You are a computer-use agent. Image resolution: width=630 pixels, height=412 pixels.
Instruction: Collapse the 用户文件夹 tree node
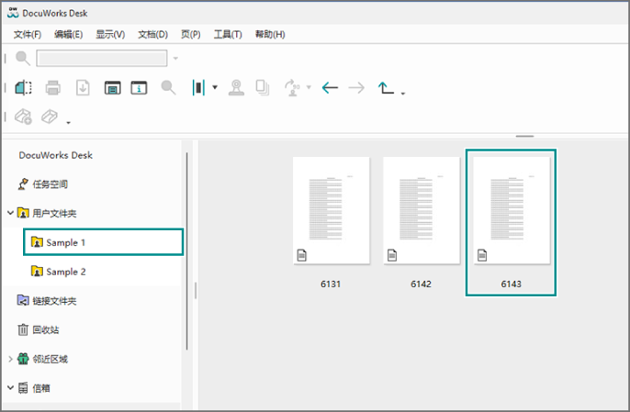point(10,213)
